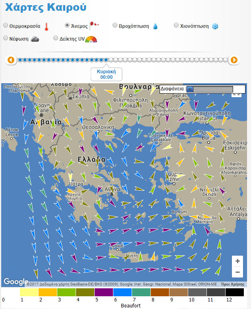Toggle fullscreen map view
251x309 pixels.
(236, 95)
